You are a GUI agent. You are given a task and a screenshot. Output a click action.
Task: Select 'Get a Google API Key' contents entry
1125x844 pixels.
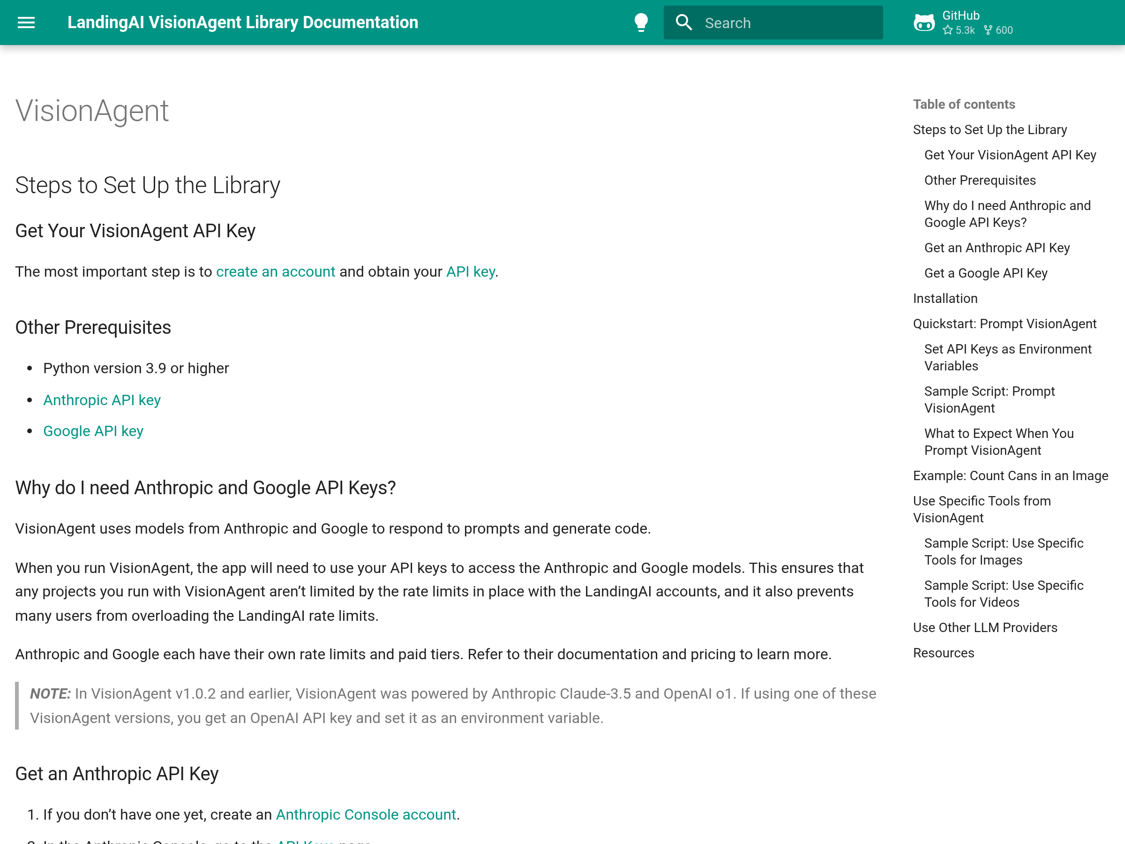click(x=986, y=273)
